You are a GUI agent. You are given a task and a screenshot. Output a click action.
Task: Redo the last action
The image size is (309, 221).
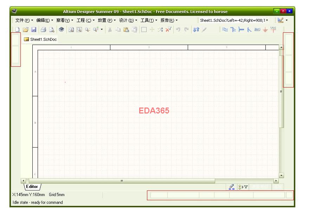click(186, 30)
